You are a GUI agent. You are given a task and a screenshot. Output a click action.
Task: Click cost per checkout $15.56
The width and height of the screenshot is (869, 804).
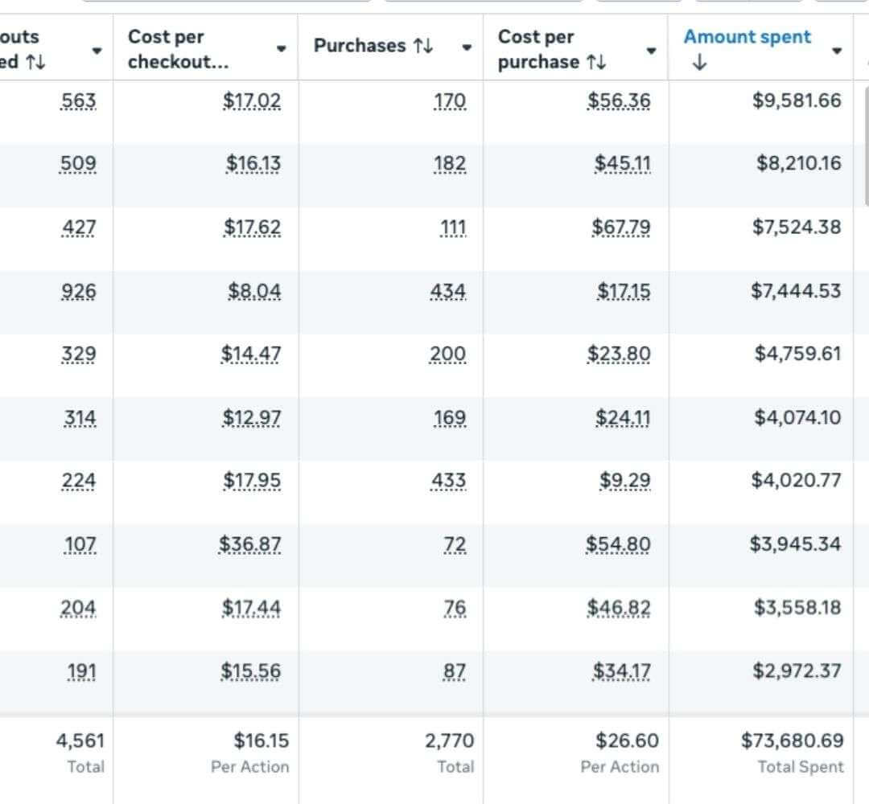click(250, 671)
